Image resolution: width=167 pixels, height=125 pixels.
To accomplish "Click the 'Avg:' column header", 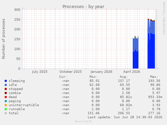I will pyautogui.click(x=124, y=77).
